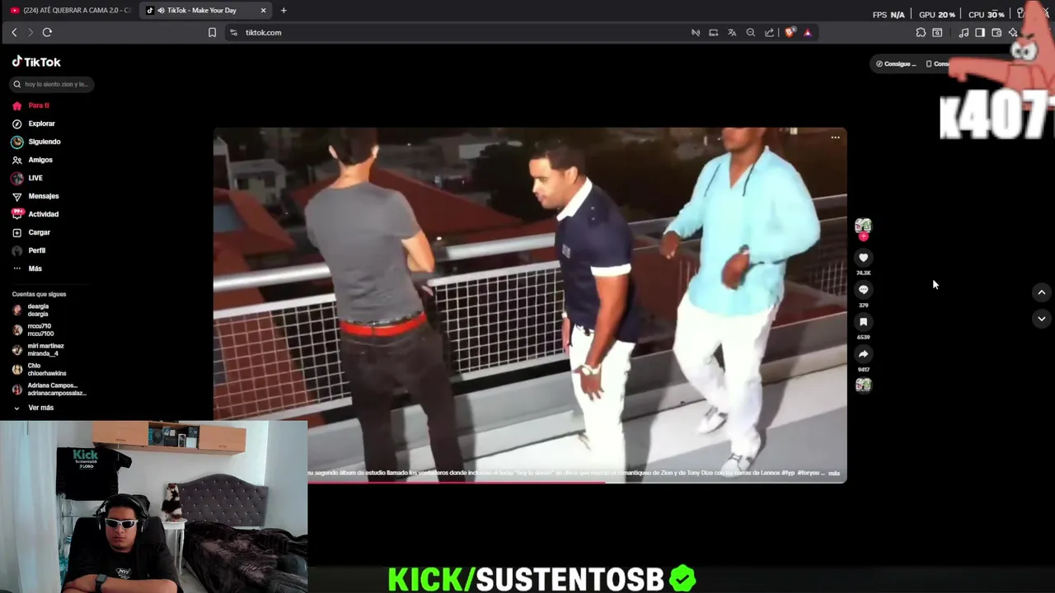Save video with bookmark icon
This screenshot has height=593, width=1055.
[x=863, y=322]
